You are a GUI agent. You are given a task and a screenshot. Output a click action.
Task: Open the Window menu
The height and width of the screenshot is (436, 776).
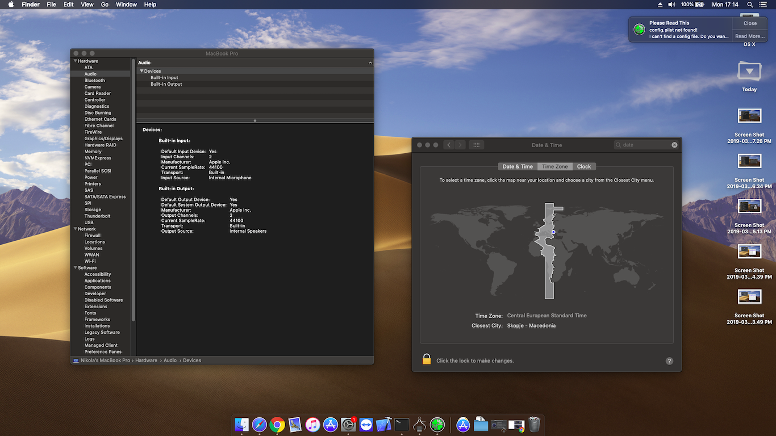pos(126,4)
